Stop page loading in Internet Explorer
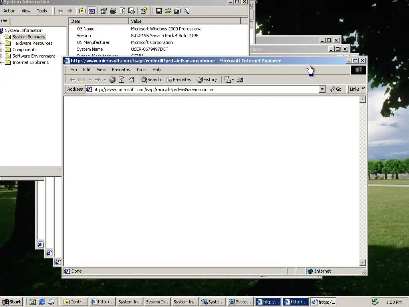The image size is (409, 307). coord(112,80)
